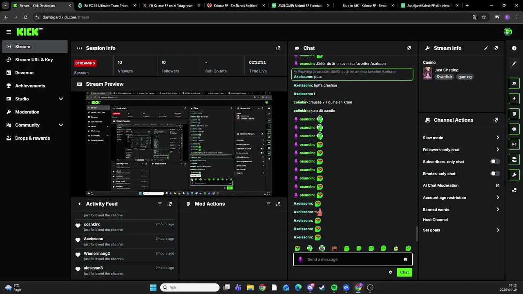Open Set goals arrow

pos(498,230)
